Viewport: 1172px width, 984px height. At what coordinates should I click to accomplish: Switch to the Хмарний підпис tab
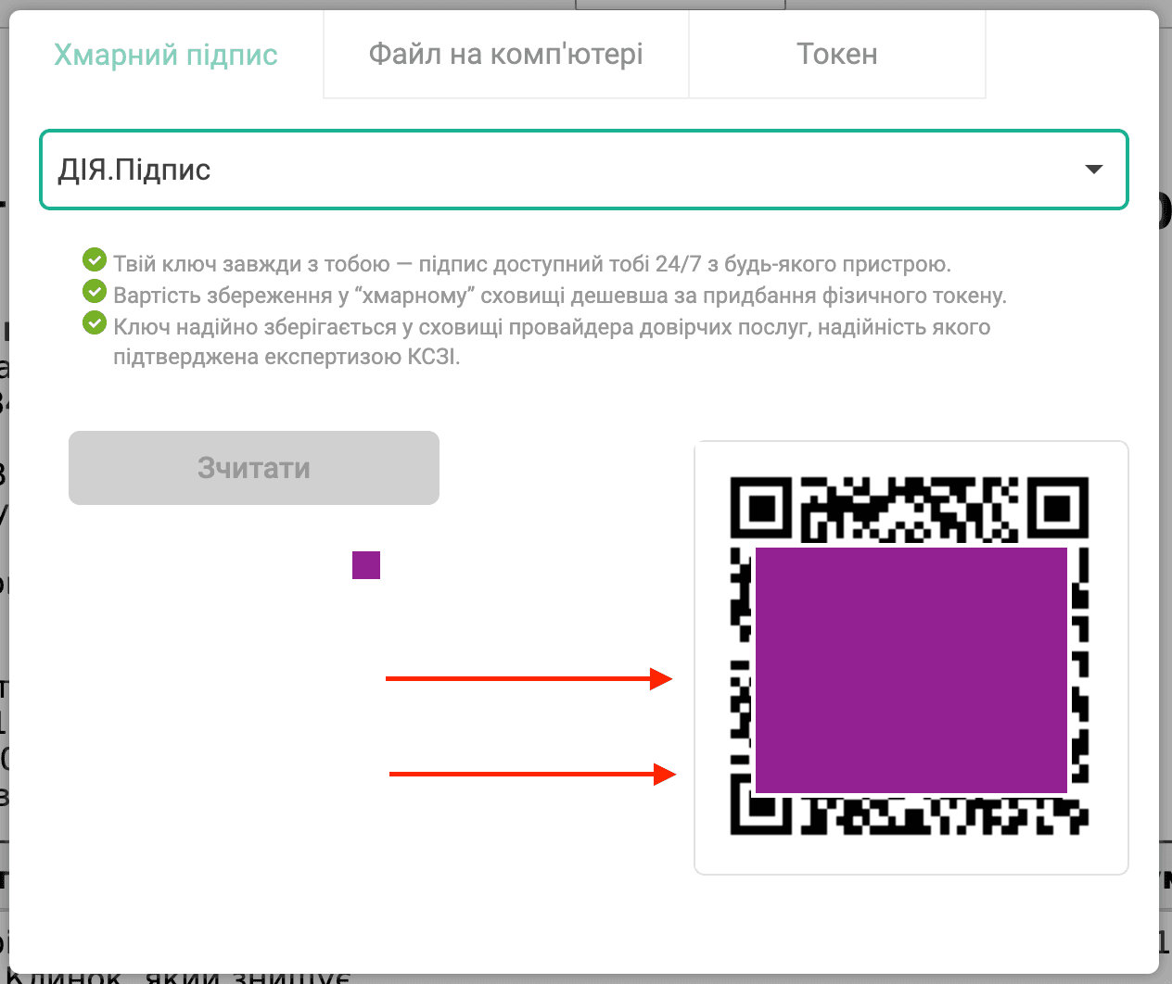(166, 55)
